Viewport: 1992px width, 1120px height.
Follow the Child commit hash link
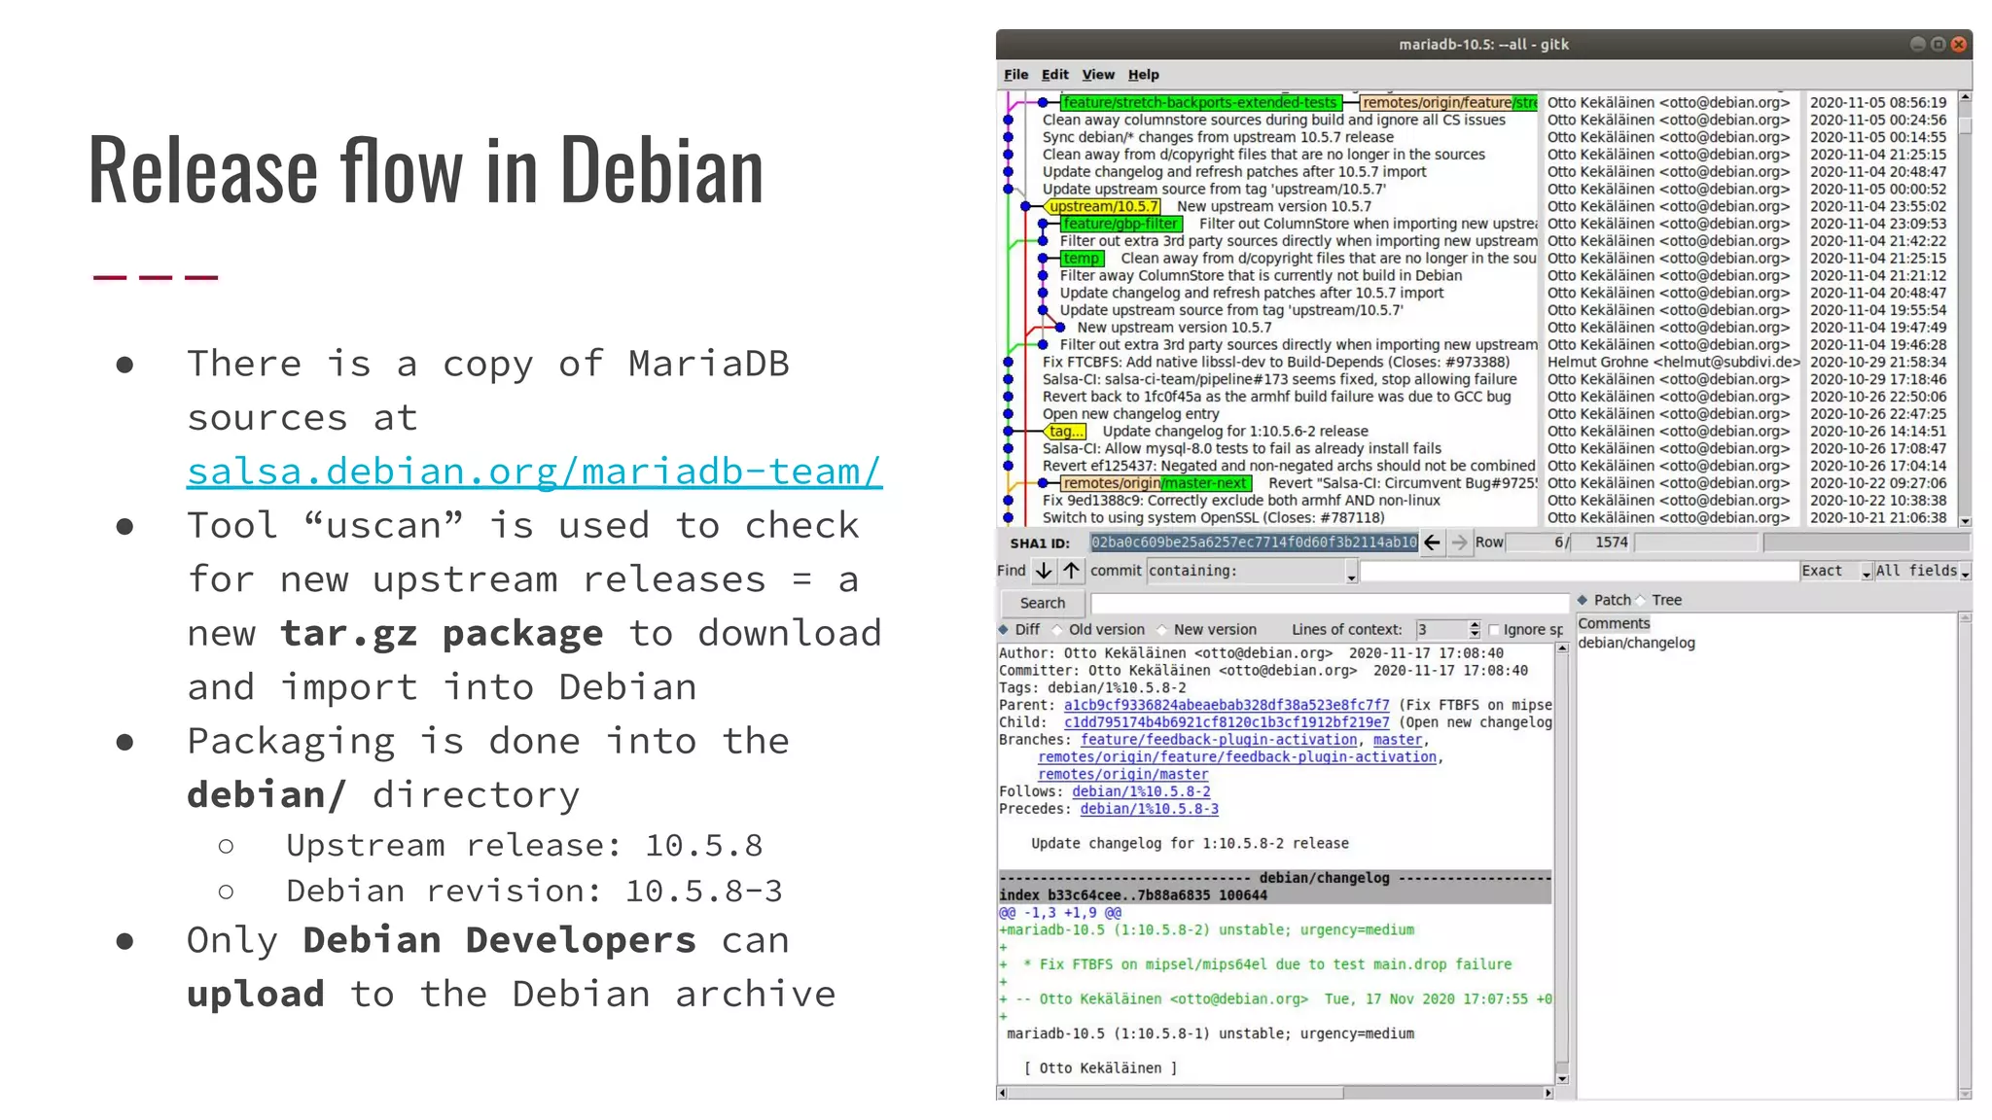pos(1227,723)
